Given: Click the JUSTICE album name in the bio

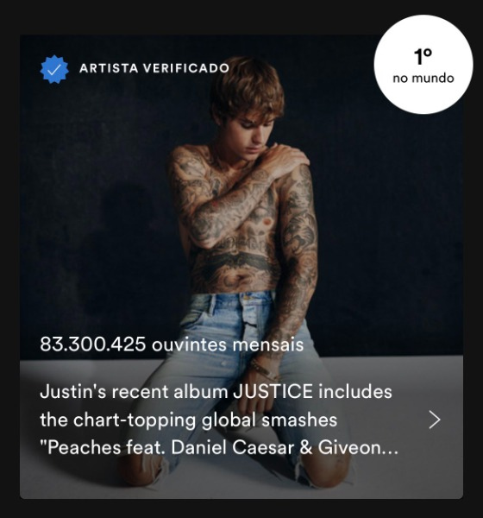Looking at the screenshot, I should click(273, 392).
